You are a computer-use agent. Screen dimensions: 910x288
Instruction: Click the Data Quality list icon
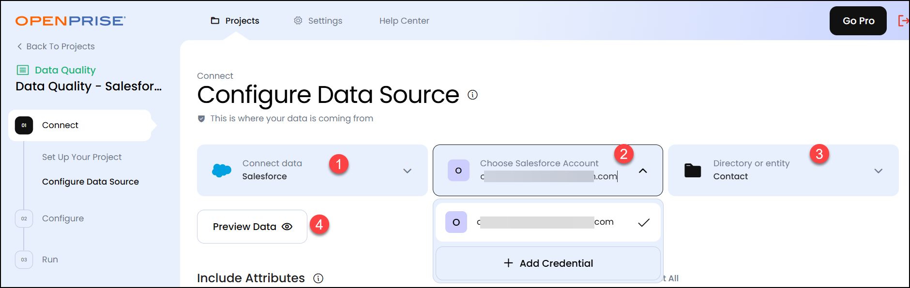(23, 70)
